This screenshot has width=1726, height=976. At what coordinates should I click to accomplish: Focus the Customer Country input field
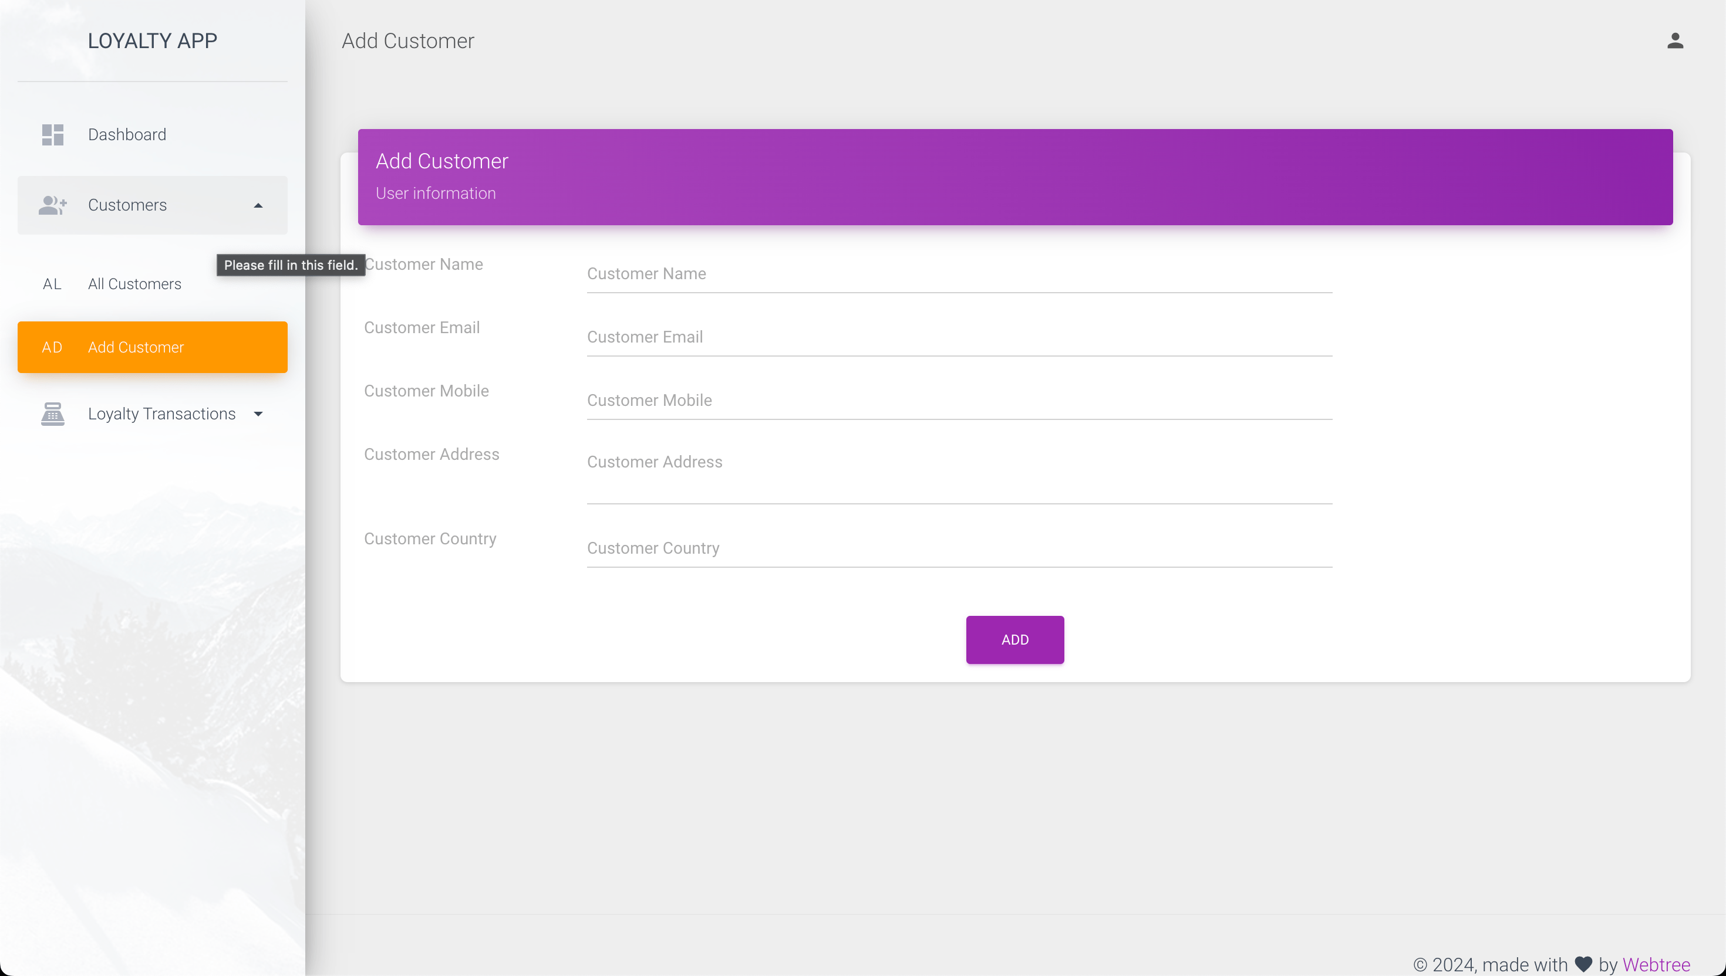(x=959, y=548)
